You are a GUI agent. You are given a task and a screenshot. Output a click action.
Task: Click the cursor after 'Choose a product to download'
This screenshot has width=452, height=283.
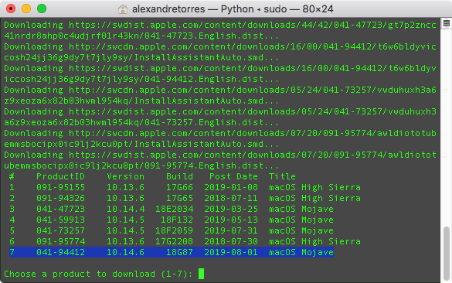[201, 274]
